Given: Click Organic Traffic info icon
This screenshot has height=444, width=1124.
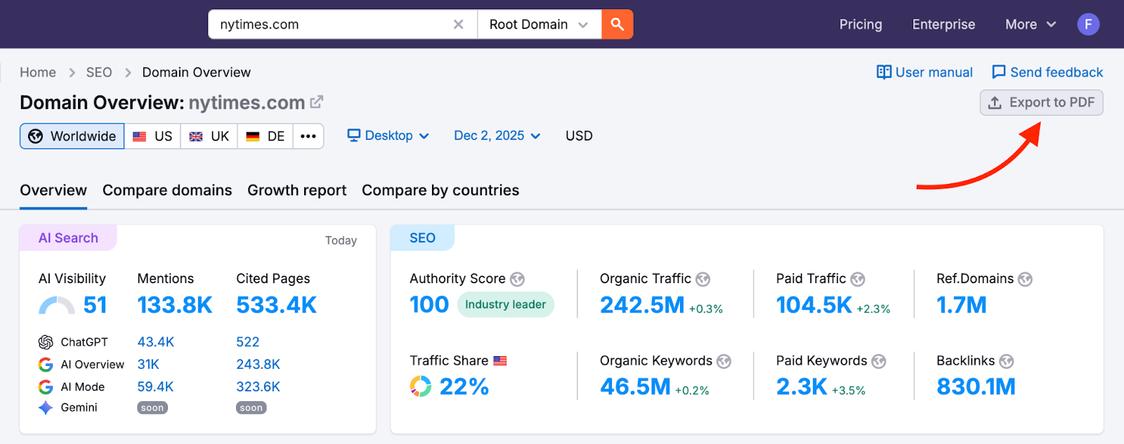Looking at the screenshot, I should click(x=702, y=280).
